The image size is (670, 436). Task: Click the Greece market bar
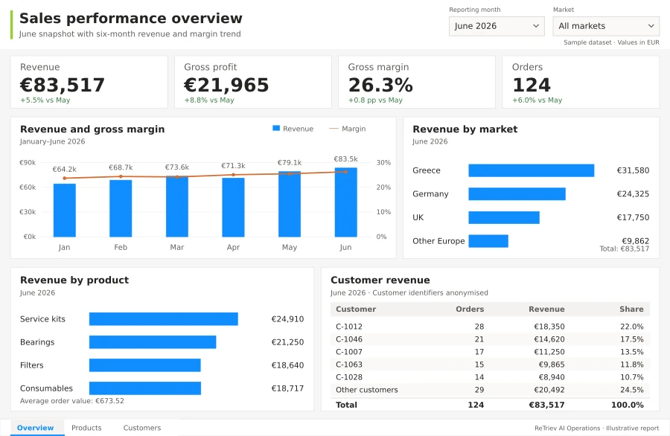[x=531, y=170]
